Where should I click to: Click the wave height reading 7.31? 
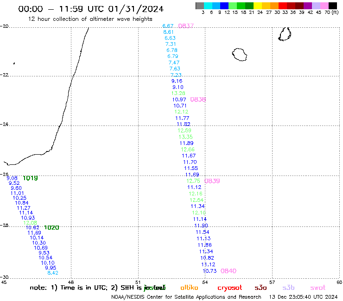(x=171, y=44)
